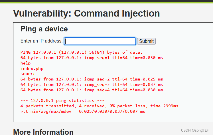Click the icmp_seq=1 ping reply line
The width and height of the screenshot is (213, 135).
[x=92, y=58]
